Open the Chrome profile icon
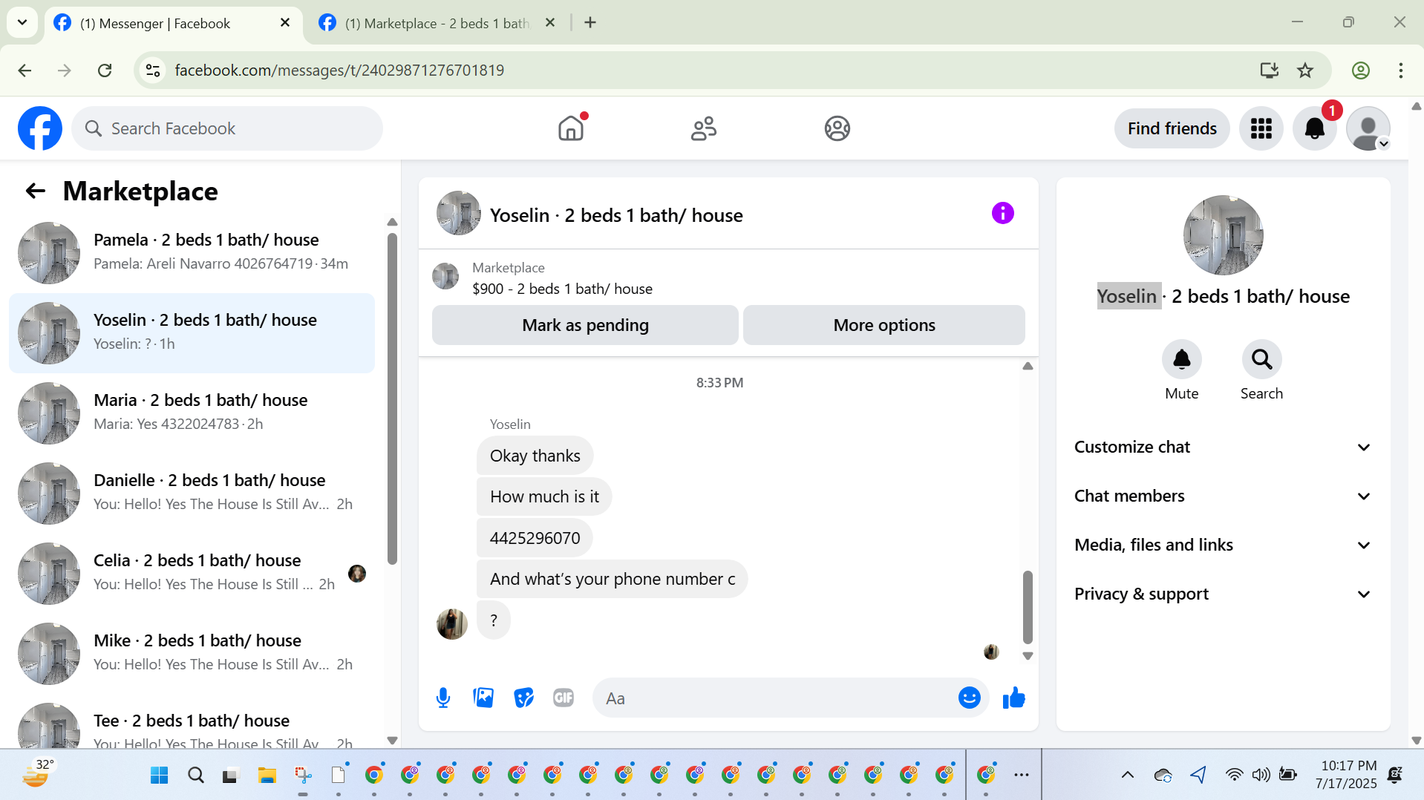Screen dimensions: 1424x800 [x=1360, y=71]
